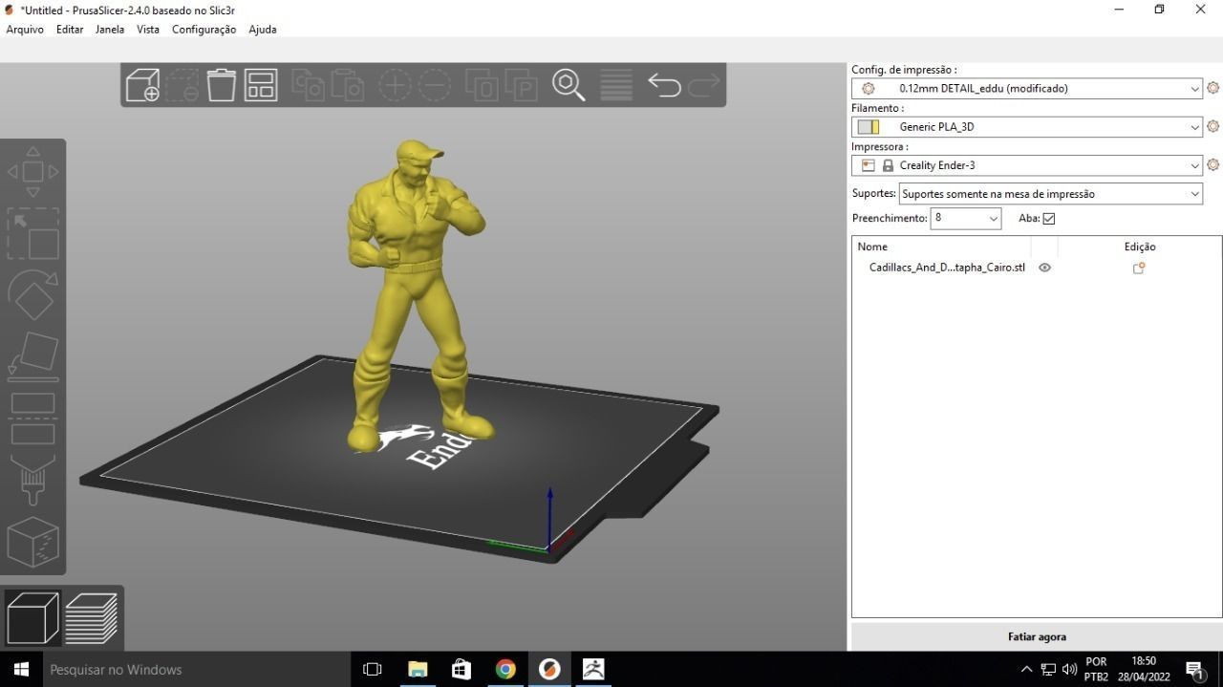This screenshot has height=687, width=1223.
Task: Click the filament color swatch
Action: 869,127
